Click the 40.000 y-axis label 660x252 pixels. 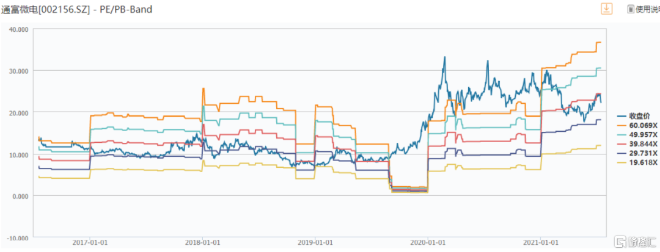coord(18,29)
